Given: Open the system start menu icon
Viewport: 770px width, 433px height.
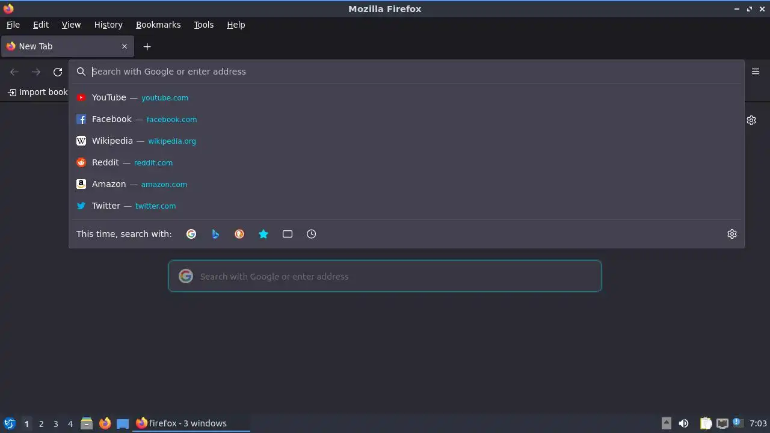Looking at the screenshot, I should 9,423.
